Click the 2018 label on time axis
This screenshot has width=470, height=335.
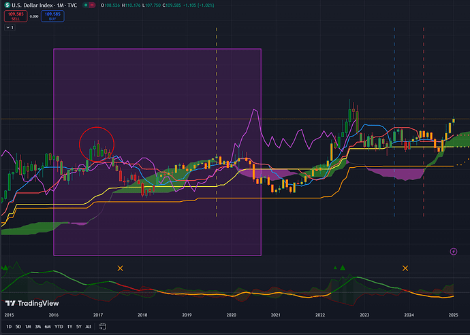(142, 315)
